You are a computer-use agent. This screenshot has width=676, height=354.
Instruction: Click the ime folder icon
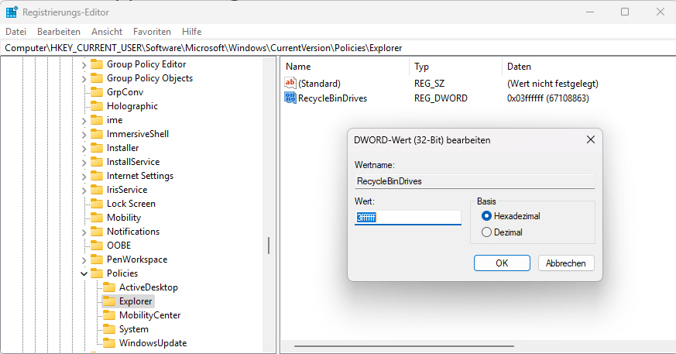click(x=97, y=120)
